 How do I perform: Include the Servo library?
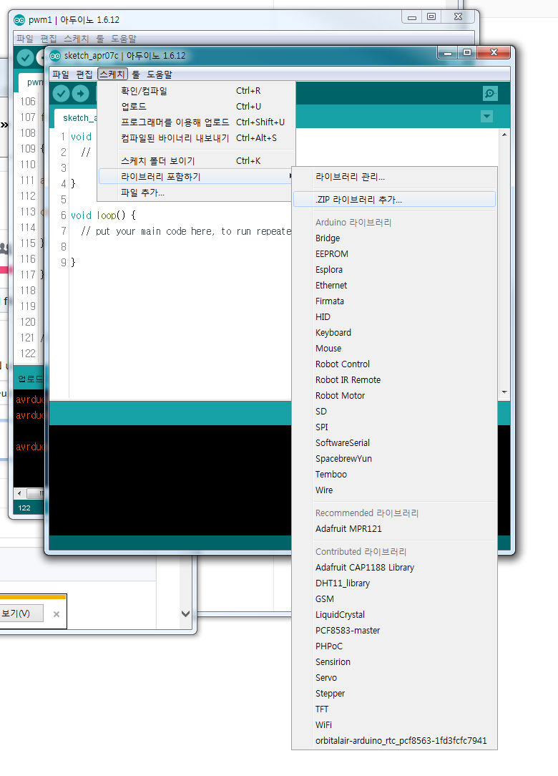(394, 677)
